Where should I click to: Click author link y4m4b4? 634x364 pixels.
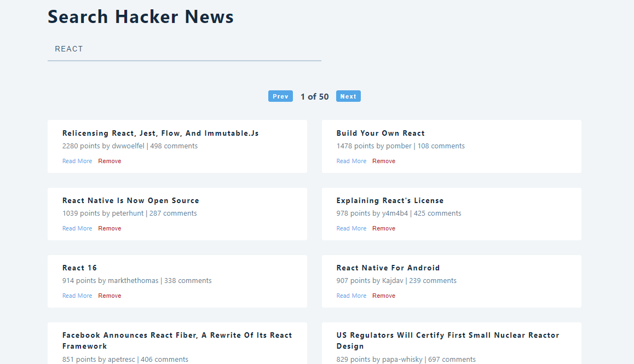(x=395, y=213)
